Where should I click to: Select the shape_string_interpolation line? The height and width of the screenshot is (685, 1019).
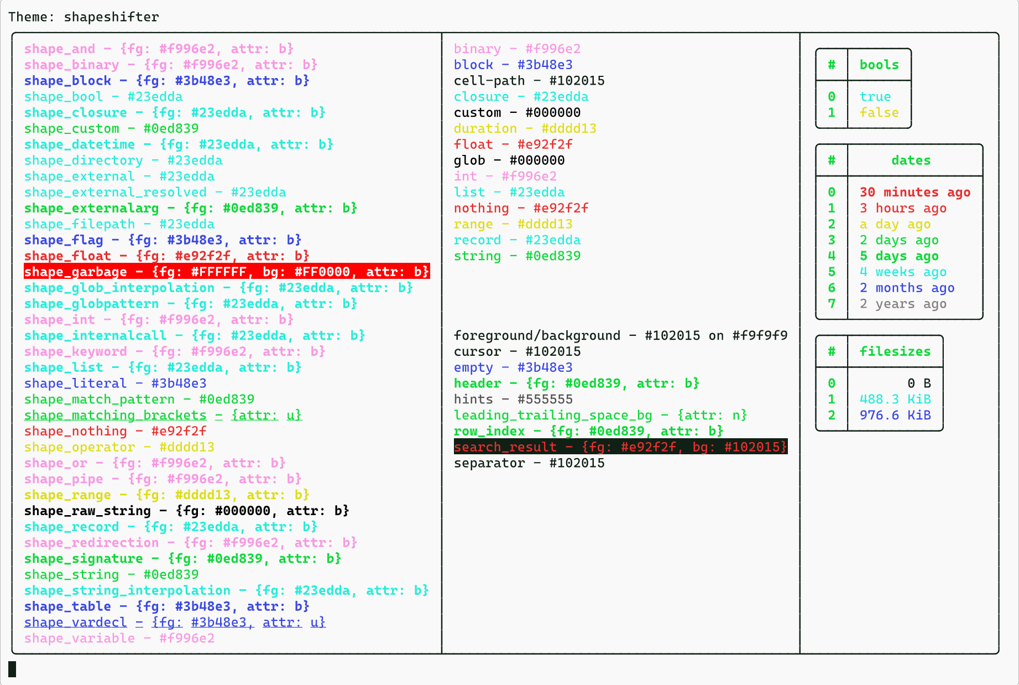click(x=226, y=590)
